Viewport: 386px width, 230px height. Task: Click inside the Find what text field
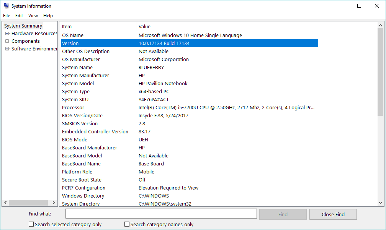161,214
